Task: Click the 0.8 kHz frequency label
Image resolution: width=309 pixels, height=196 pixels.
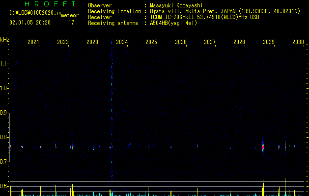Action: [x=4, y=137]
